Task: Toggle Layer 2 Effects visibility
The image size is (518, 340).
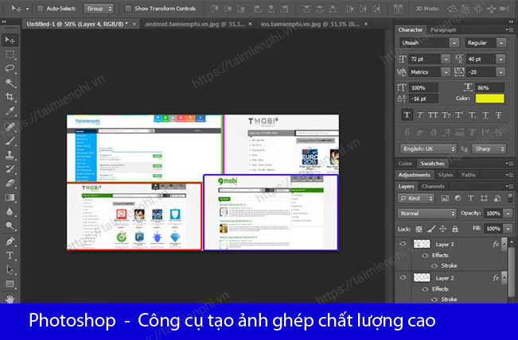Action: (425, 289)
